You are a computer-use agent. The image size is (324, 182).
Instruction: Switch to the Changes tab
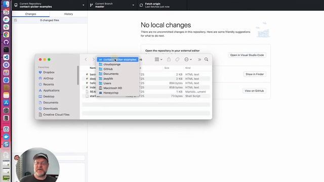30,14
